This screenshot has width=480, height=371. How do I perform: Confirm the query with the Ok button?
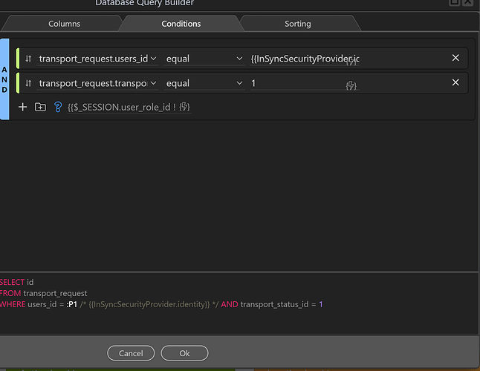point(184,353)
